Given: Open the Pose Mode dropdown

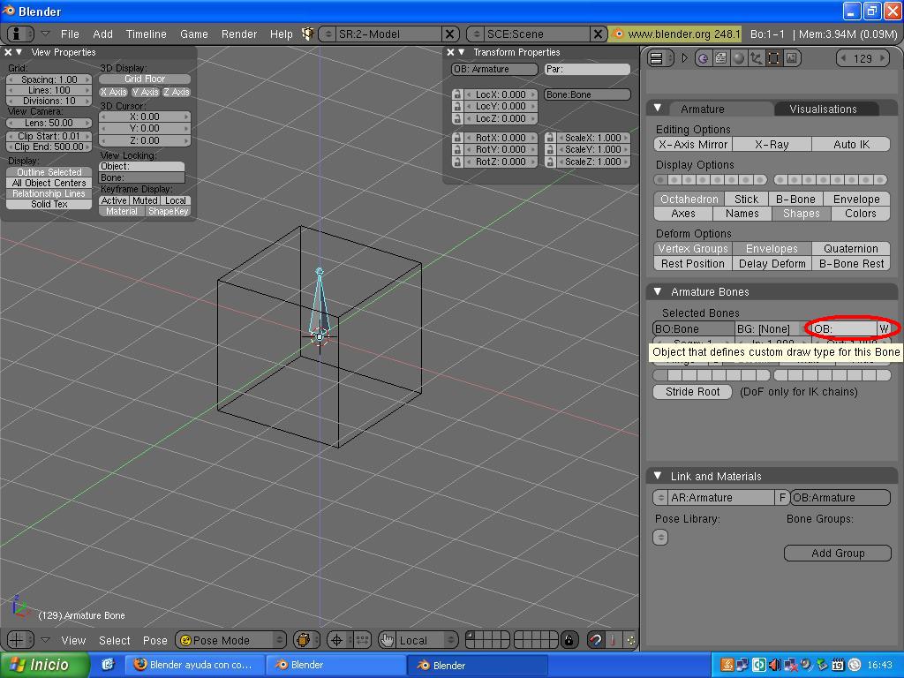Looking at the screenshot, I should (x=230, y=640).
